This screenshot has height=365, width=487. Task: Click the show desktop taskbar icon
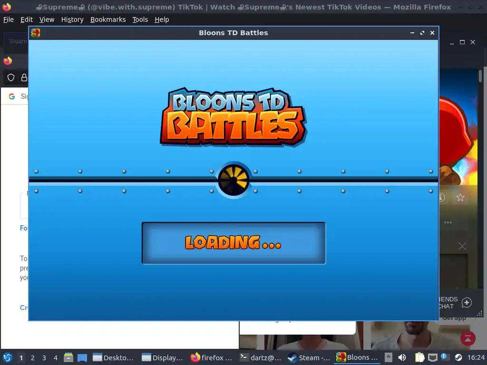tap(82, 357)
